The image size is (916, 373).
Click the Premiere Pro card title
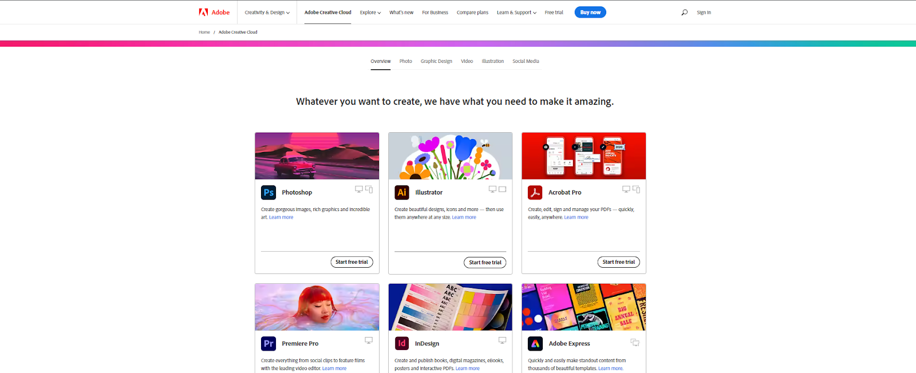pyautogui.click(x=300, y=344)
